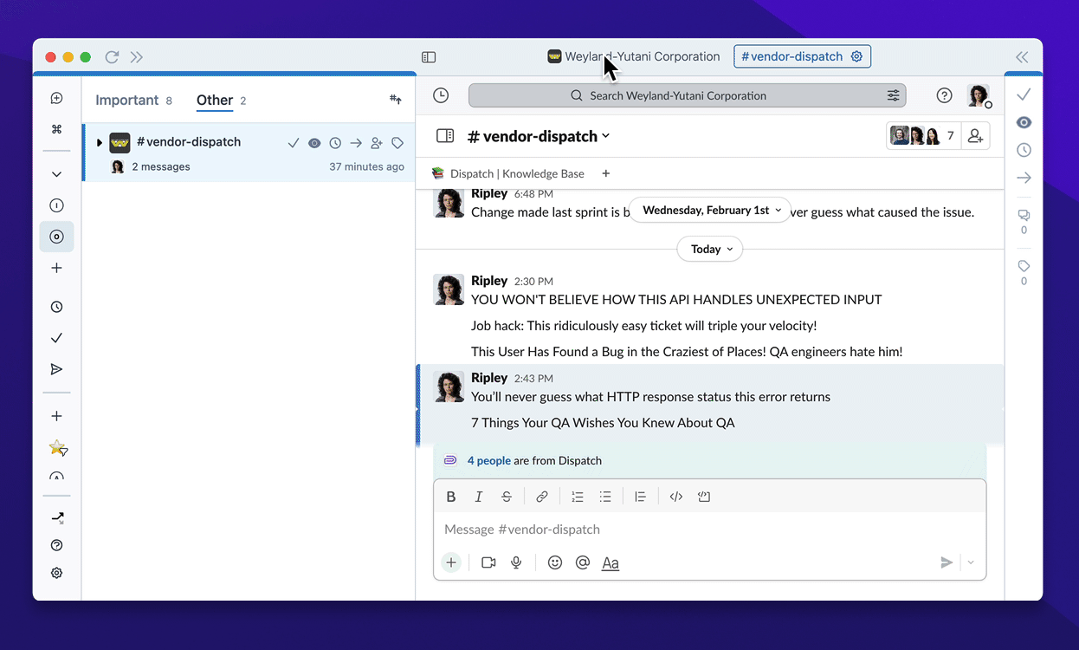Click the help icon right of the search bar
The width and height of the screenshot is (1079, 650).
(x=945, y=95)
